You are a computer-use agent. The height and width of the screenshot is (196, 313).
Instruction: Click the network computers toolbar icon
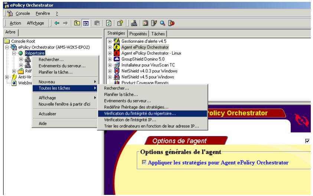click(134, 23)
